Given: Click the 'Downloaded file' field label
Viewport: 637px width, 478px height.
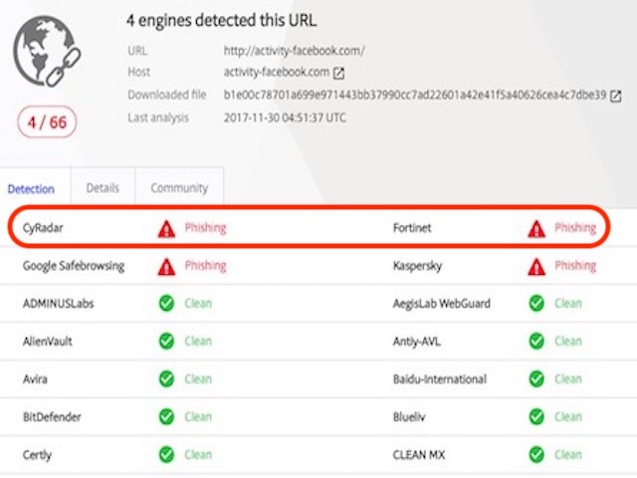Looking at the screenshot, I should [167, 95].
